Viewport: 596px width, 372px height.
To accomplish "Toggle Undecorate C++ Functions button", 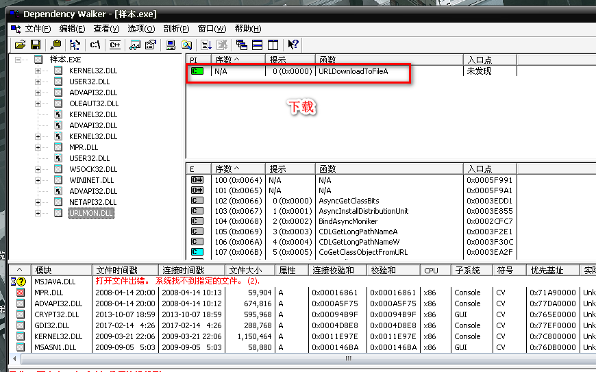I will tap(114, 45).
